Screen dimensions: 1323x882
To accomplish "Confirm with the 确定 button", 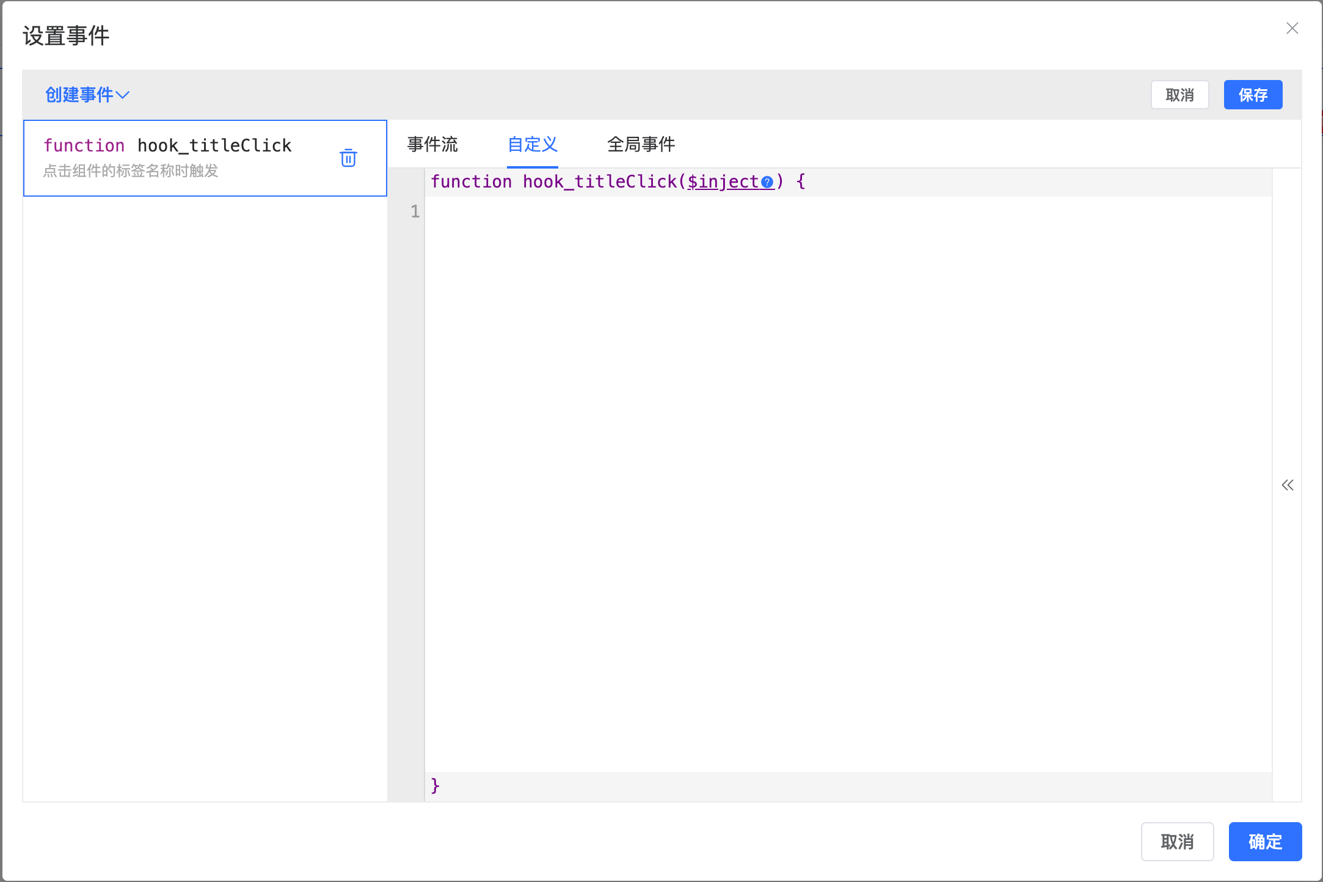I will click(x=1265, y=842).
